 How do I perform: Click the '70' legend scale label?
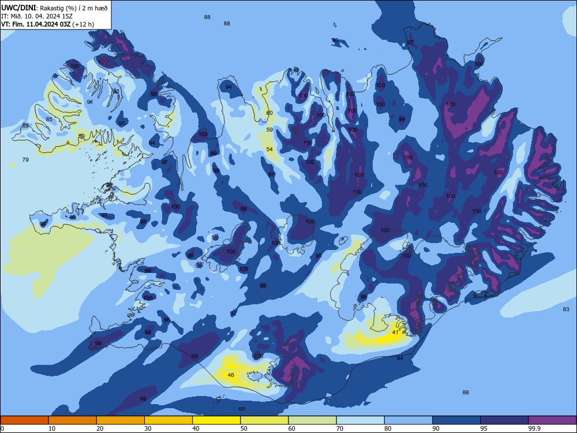(340, 428)
